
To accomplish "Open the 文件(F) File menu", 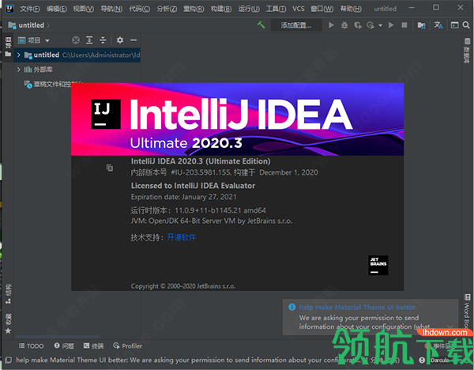I will (30, 9).
